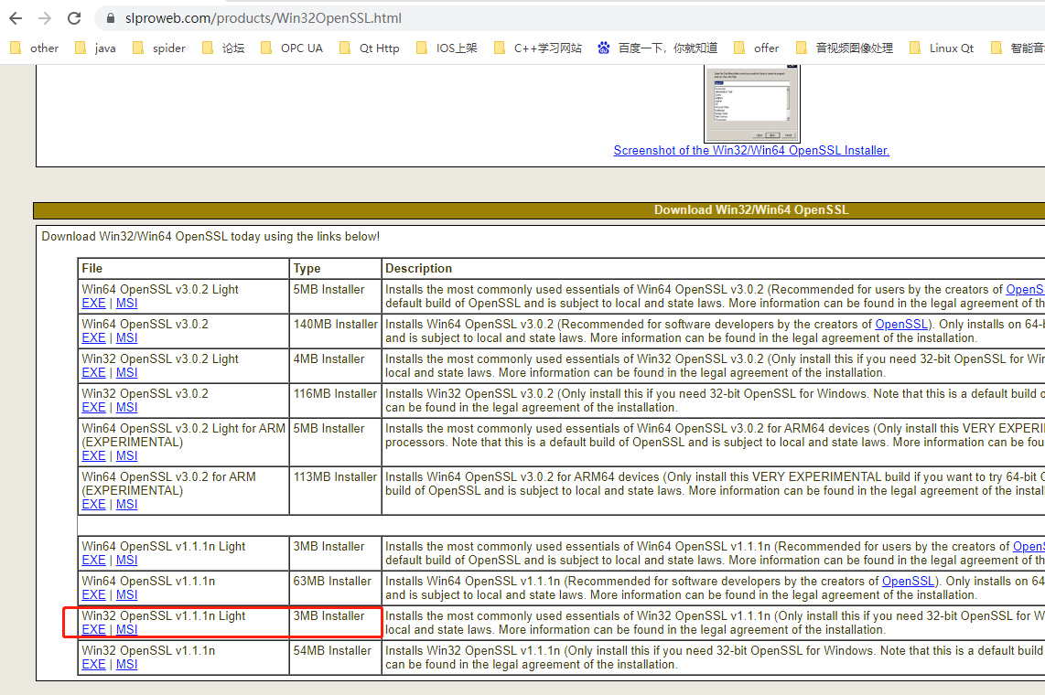Screen dimensions: 1045x695
Task: Download MSI for Win64 v3.0.2 ARM 113MB
Action: click(x=126, y=505)
